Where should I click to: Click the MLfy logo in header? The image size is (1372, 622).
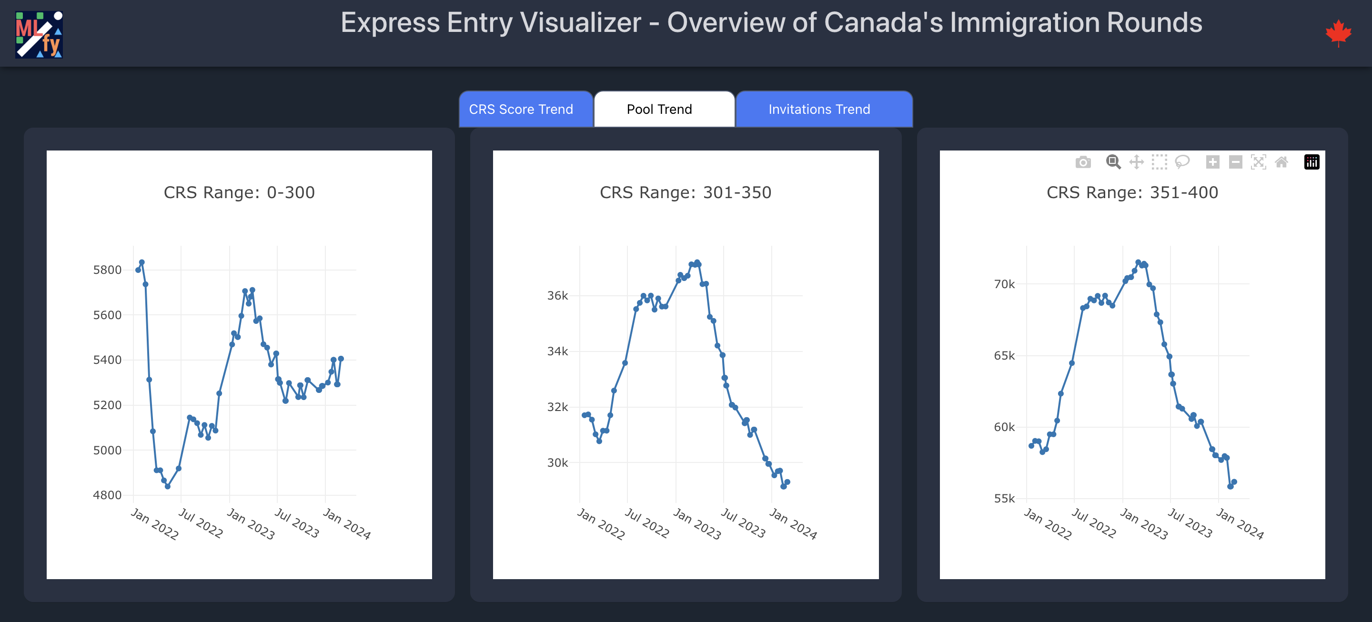pos(39,34)
